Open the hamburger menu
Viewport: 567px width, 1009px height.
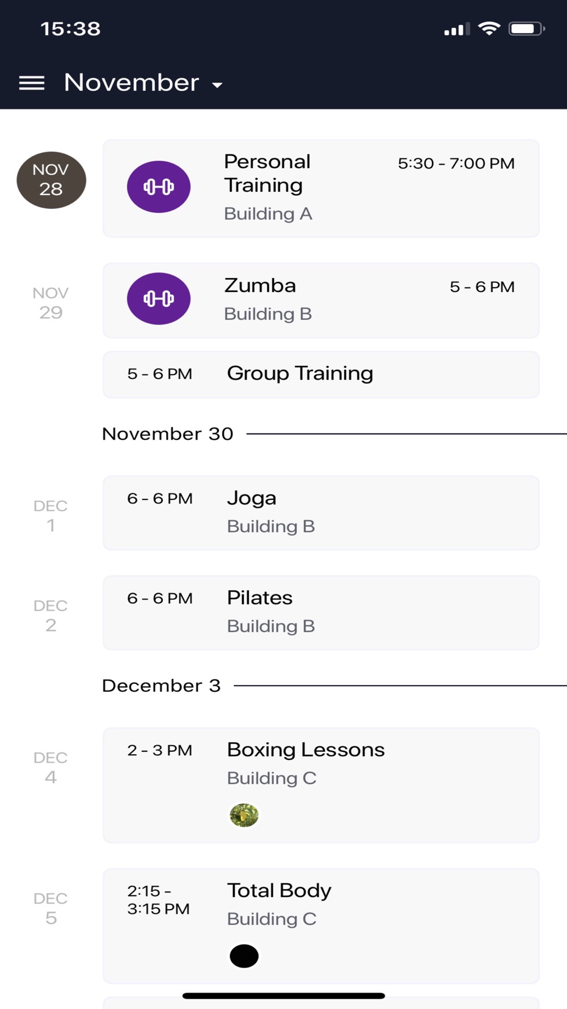pyautogui.click(x=32, y=83)
